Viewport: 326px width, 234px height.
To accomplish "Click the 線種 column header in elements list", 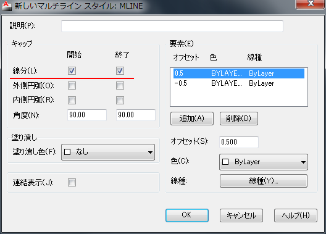I will [x=254, y=57].
